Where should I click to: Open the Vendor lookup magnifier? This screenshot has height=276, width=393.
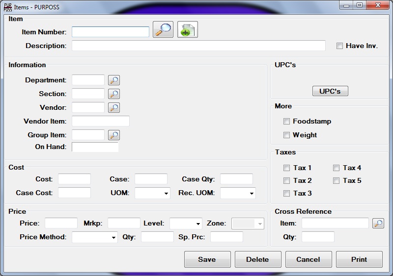point(114,108)
